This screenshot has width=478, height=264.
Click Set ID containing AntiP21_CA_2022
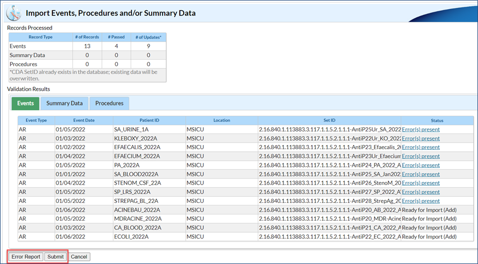(x=330, y=227)
